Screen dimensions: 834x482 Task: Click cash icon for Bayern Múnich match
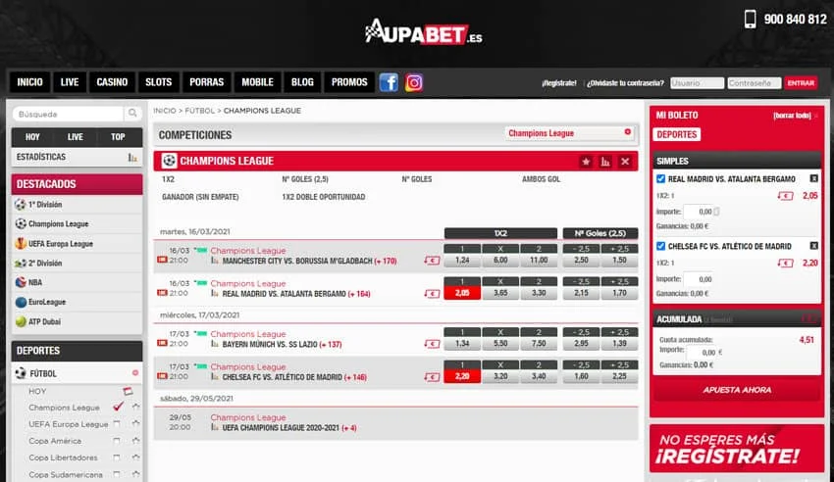pos(432,344)
